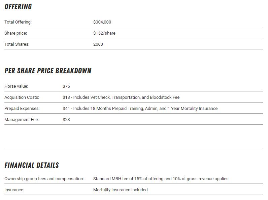Click the Standard MRH fee description text
The width and height of the screenshot is (268, 200).
pos(161,179)
